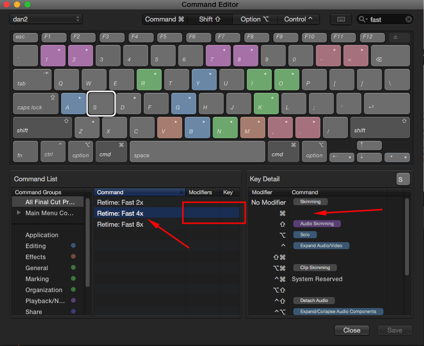Select the purple 8 key
Viewport: 424px width, 346px height.
[245, 56]
